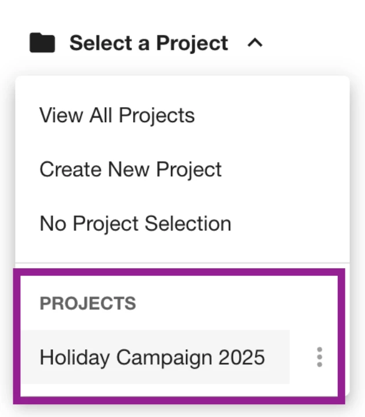
Task: Collapse the Select a Project dropdown chevron
Action: (x=255, y=43)
